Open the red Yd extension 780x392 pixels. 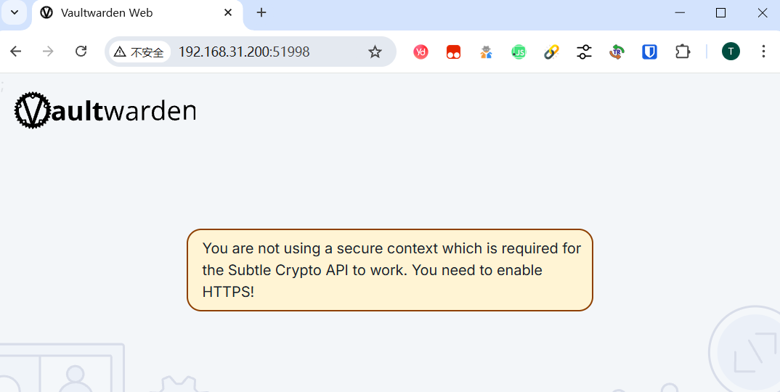click(x=421, y=52)
